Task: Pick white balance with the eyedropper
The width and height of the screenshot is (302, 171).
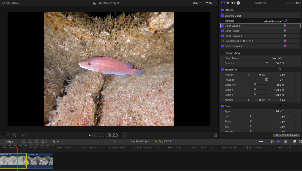Action: 286,21
